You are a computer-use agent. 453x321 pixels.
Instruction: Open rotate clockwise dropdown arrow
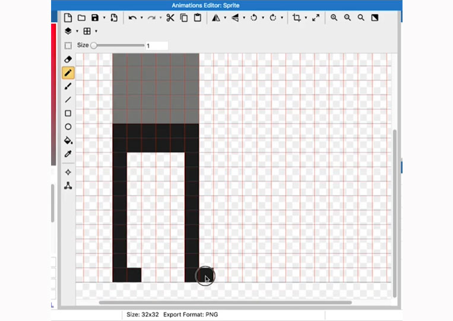[x=282, y=18]
